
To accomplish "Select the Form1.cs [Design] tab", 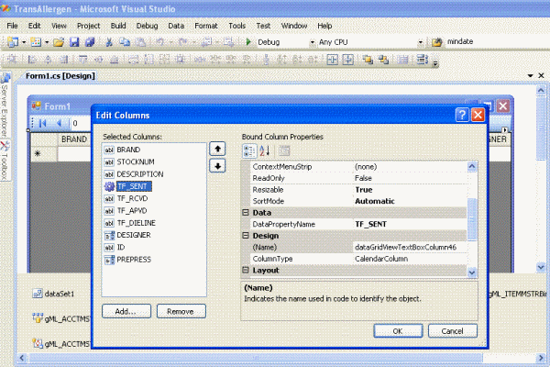I will tap(60, 76).
